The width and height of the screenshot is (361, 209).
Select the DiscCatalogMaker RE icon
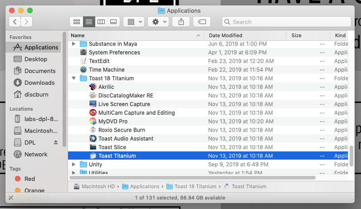93,95
